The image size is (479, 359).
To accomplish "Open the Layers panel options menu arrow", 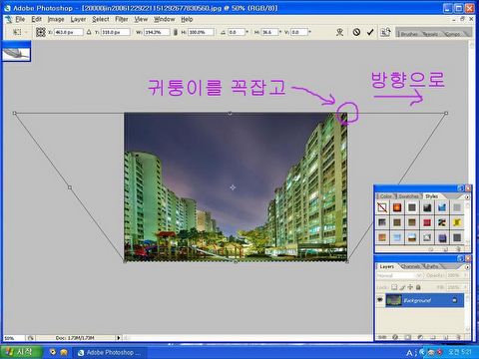I will coord(467,267).
